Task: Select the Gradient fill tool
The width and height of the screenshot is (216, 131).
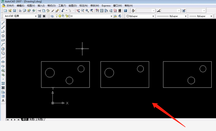Action: (3, 88)
